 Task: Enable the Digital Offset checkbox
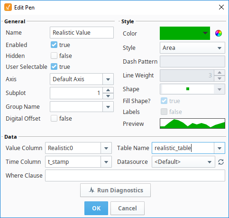[54, 118]
